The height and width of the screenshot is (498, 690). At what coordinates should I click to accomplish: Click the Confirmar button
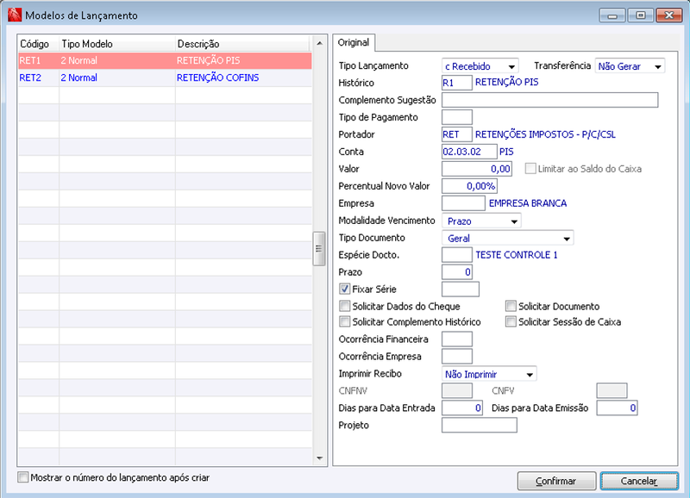click(x=556, y=482)
